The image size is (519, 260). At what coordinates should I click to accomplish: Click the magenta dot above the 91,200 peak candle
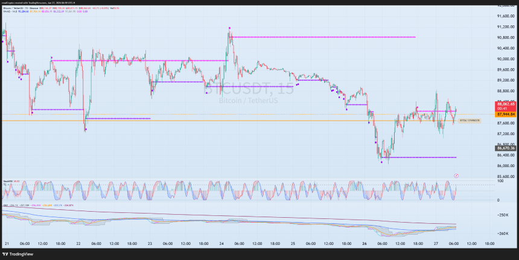click(229, 28)
